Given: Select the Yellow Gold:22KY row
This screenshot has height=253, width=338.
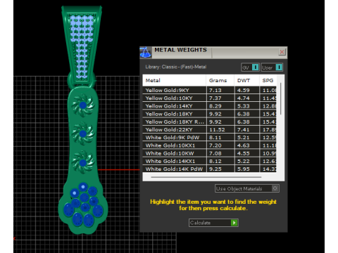Looking at the screenshot, I should pyautogui.click(x=209, y=129).
